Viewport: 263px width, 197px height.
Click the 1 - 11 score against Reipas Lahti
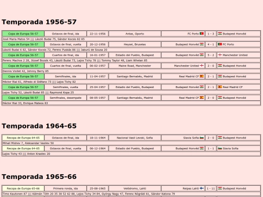click(211, 188)
